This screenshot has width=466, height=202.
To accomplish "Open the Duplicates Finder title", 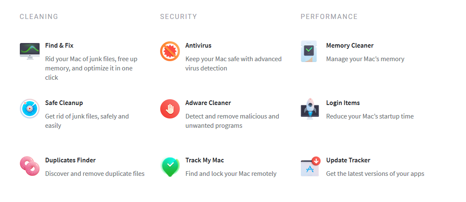I will click(70, 160).
